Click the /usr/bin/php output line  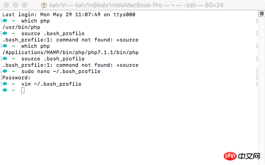click(21, 27)
